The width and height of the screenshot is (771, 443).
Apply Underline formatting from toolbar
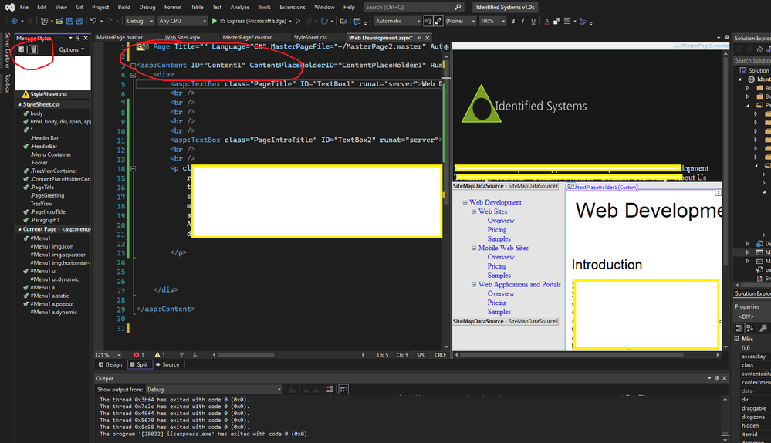click(x=533, y=21)
